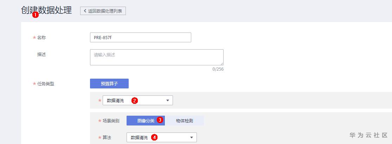Click red step marker number 3
Screen dimensions: 392x144
pyautogui.click(x=160, y=120)
